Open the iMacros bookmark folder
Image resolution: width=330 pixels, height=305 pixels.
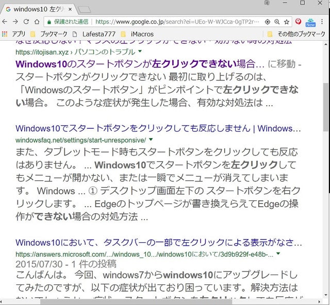138,34
